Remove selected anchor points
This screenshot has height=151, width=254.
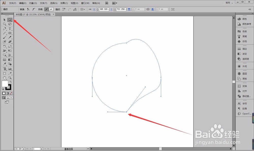click(x=64, y=9)
